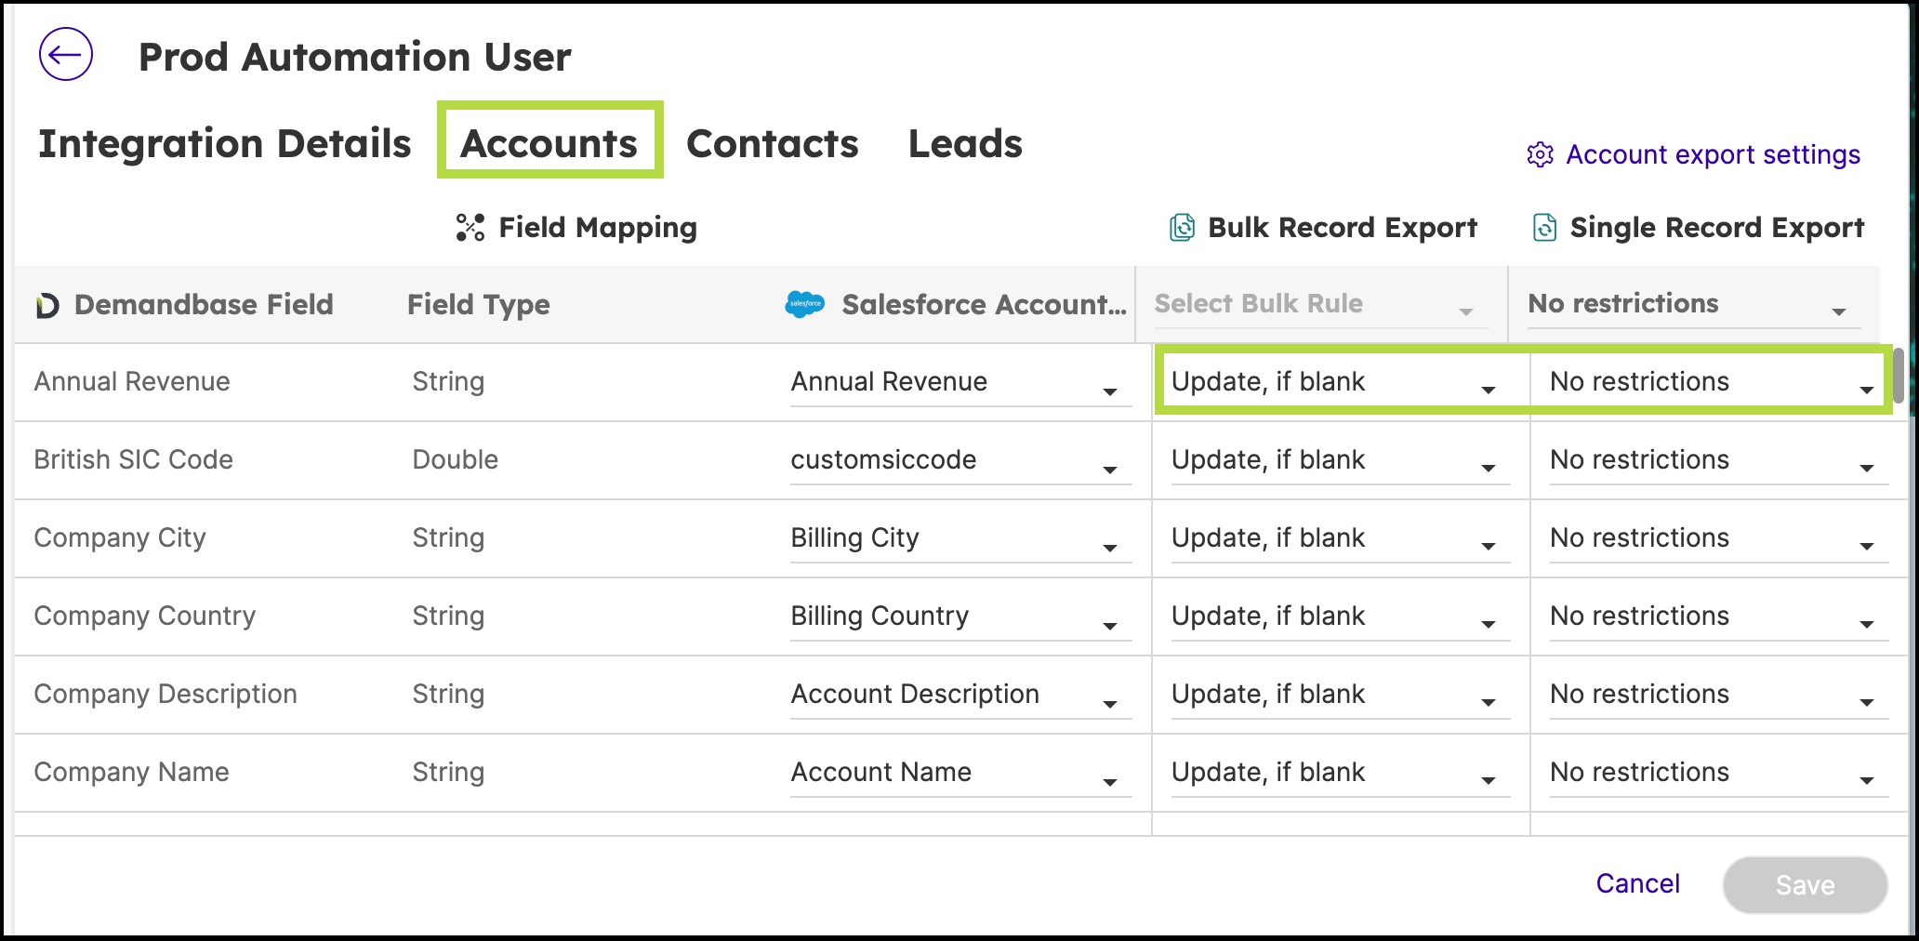Switch to the Accounts tab
Image resolution: width=1919 pixels, height=941 pixels.
[549, 143]
